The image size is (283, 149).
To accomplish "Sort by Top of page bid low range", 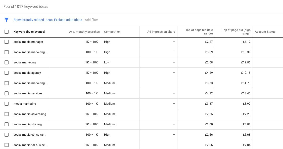I will [x=199, y=32].
